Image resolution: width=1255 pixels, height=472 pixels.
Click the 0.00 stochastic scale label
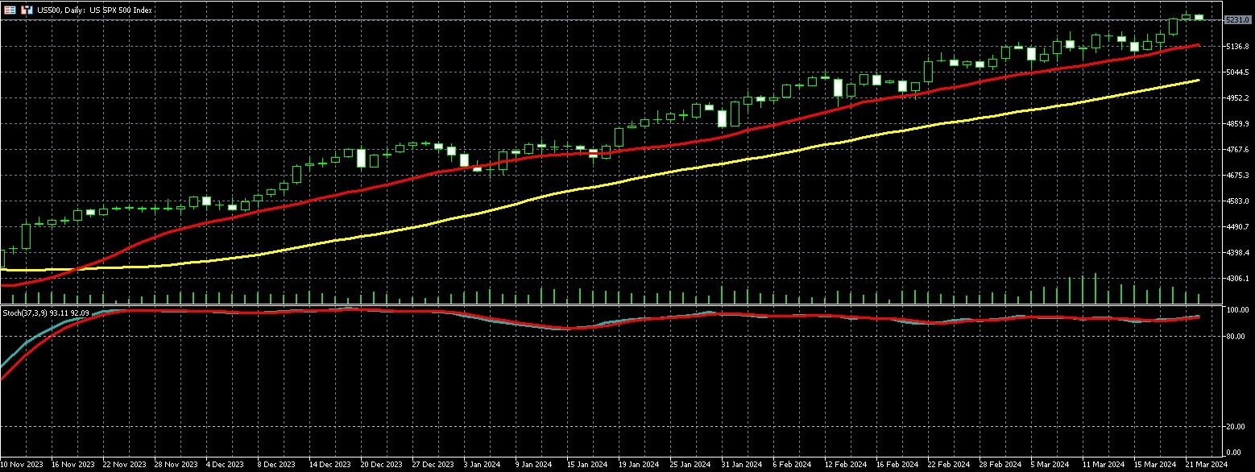pos(1235,453)
